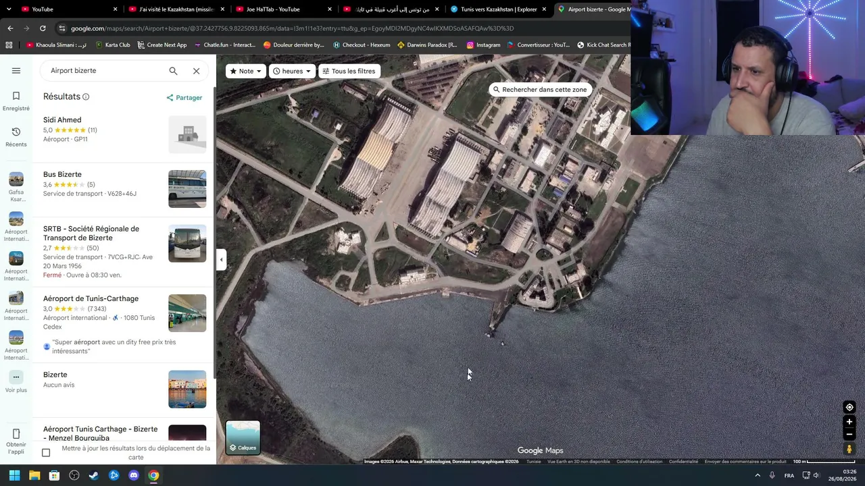Click Voir plus in the Maps sidebar
Viewport: 865px width, 486px height.
16,382
